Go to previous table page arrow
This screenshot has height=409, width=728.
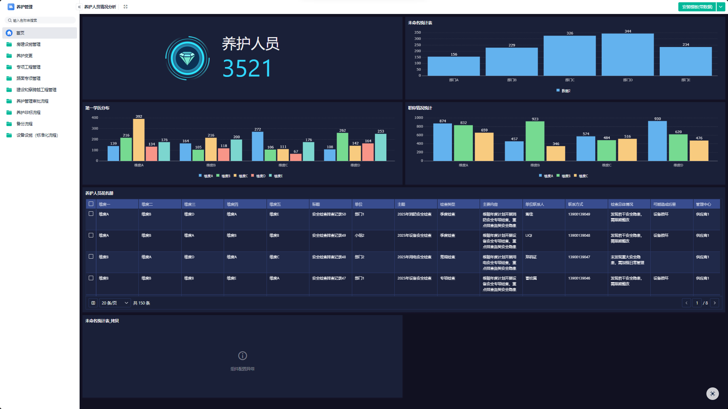coord(686,303)
